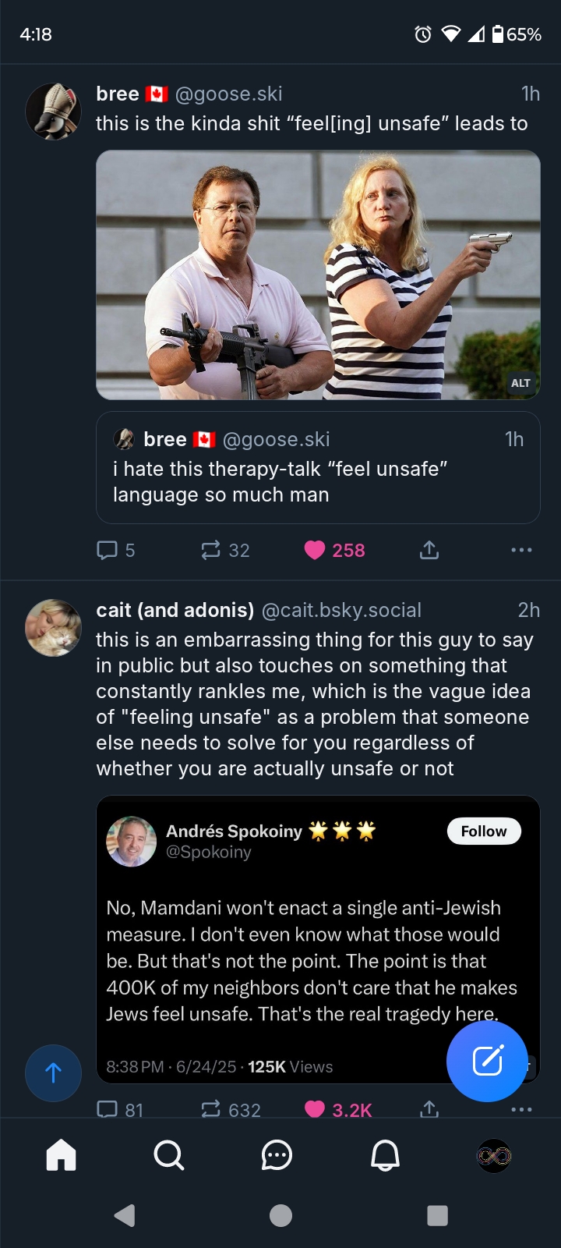561x1248 pixels.
Task: Open the Notifications bell tab
Action: pos(385,1155)
